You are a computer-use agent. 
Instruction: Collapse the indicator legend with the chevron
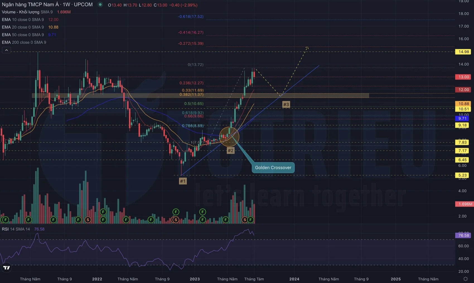click(6, 50)
